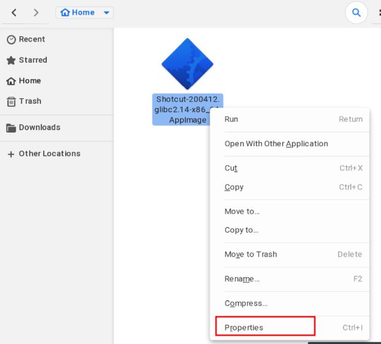Click the Downloads folder icon
Screen dimensions: 381x344
11,128
